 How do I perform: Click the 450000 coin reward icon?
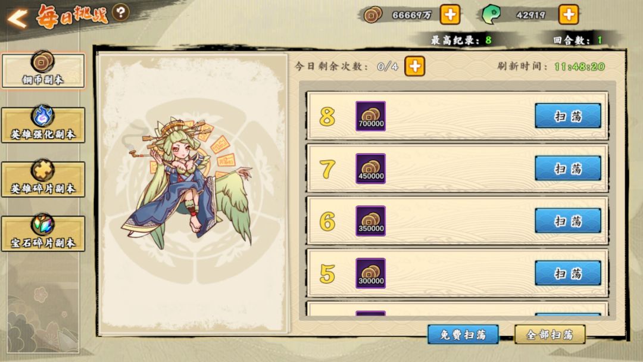[370, 168]
